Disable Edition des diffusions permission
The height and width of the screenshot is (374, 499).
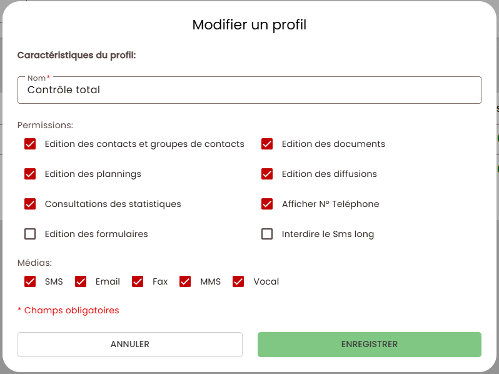(267, 174)
